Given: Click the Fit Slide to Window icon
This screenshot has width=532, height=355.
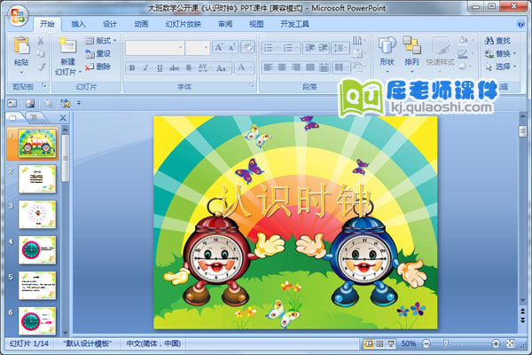Looking at the screenshot, I should pos(511,343).
